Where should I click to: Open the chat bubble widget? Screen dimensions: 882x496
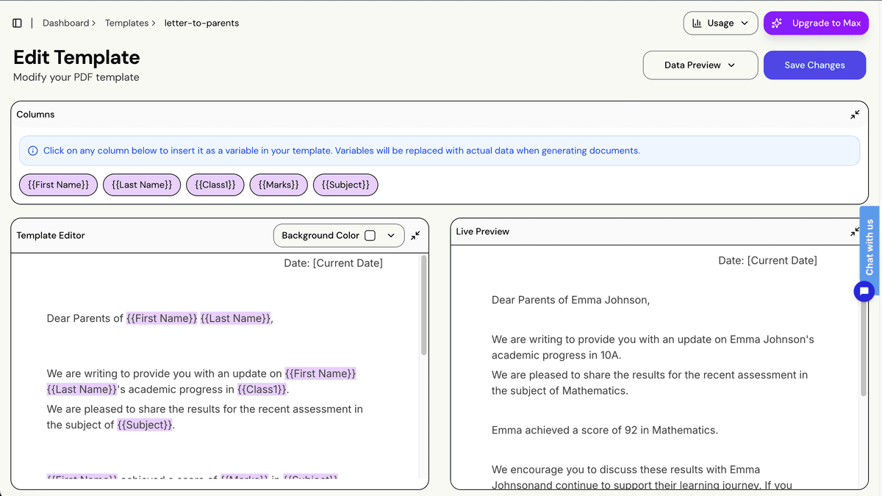[x=864, y=291]
